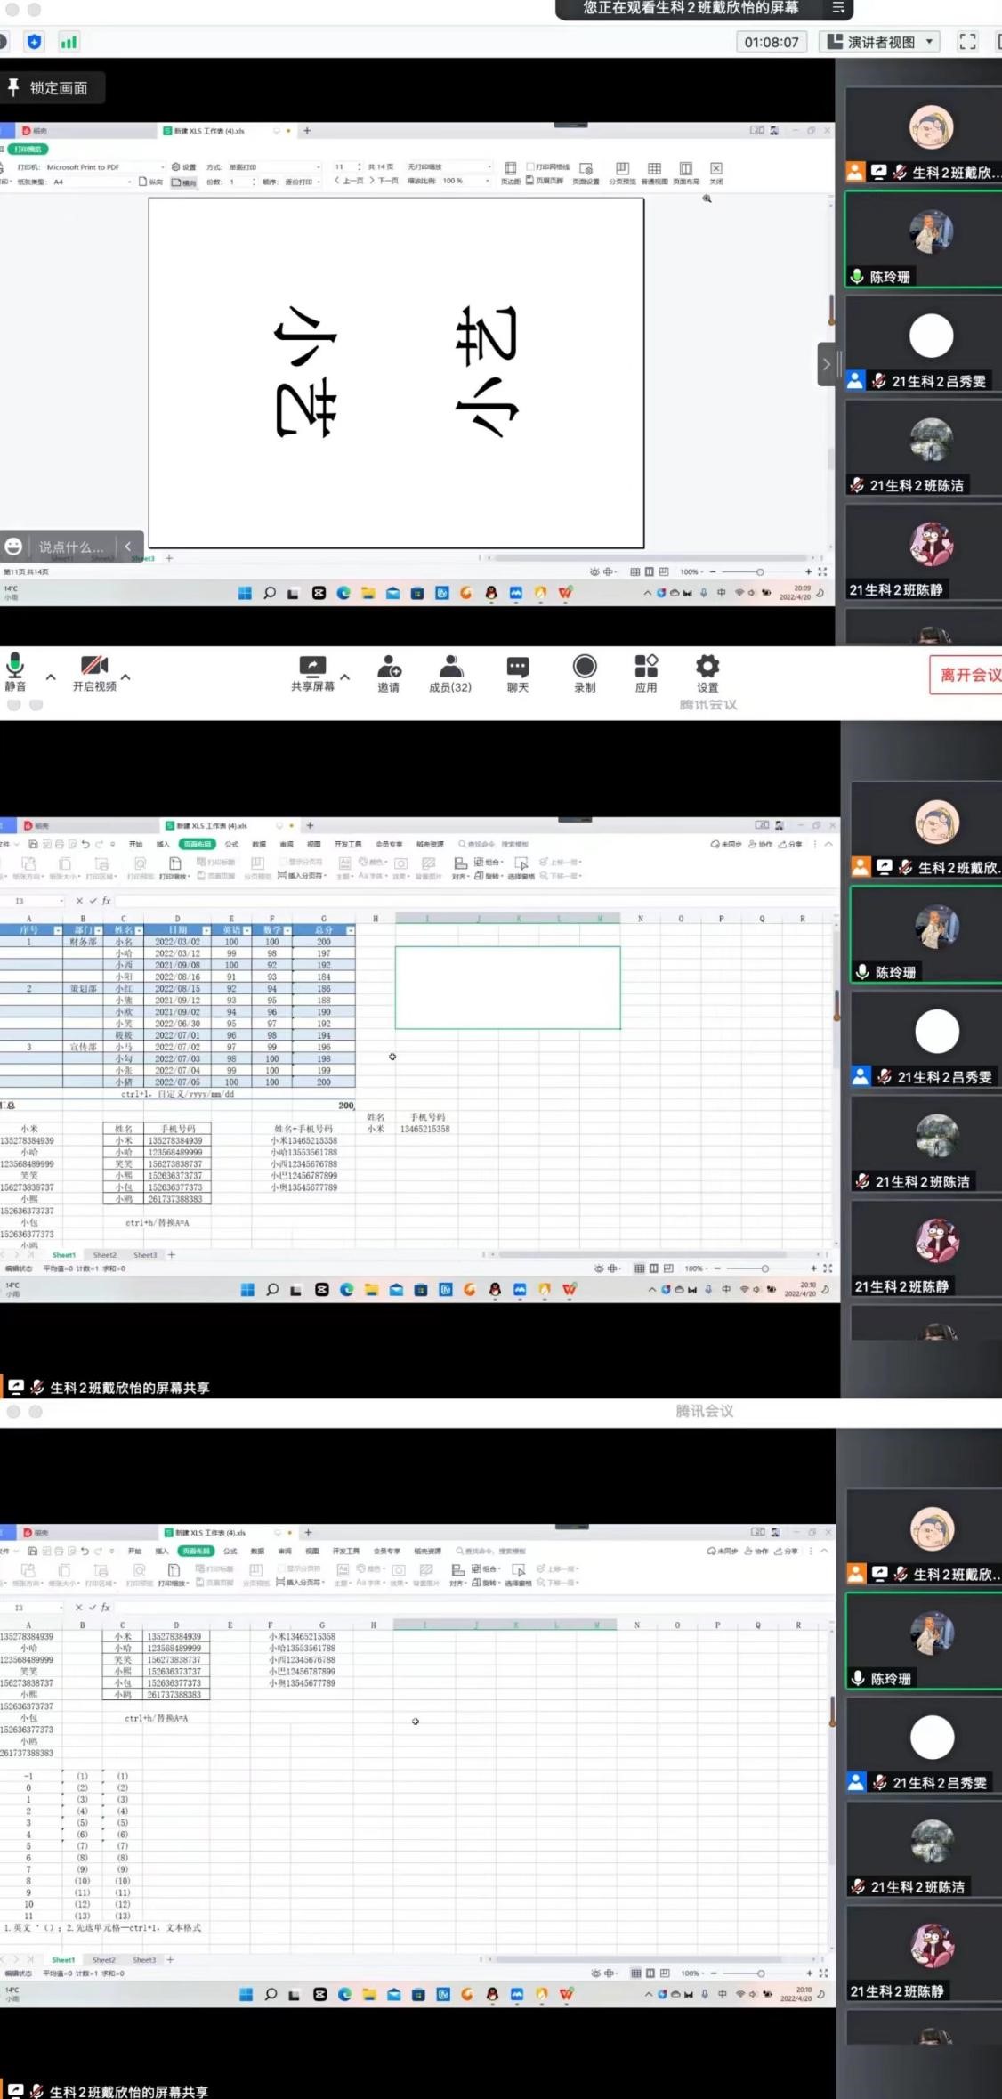
Task: Turn on camera with 开启视频
Action: click(94, 671)
